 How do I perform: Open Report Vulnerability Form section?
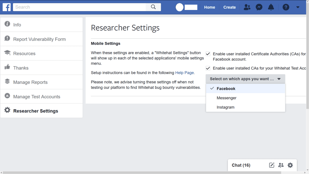pyautogui.click(x=42, y=39)
